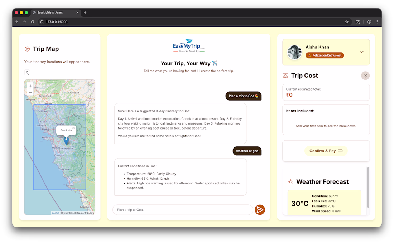Click the 30°C temperature reading
The height and width of the screenshot is (243, 394).
pyautogui.click(x=300, y=204)
